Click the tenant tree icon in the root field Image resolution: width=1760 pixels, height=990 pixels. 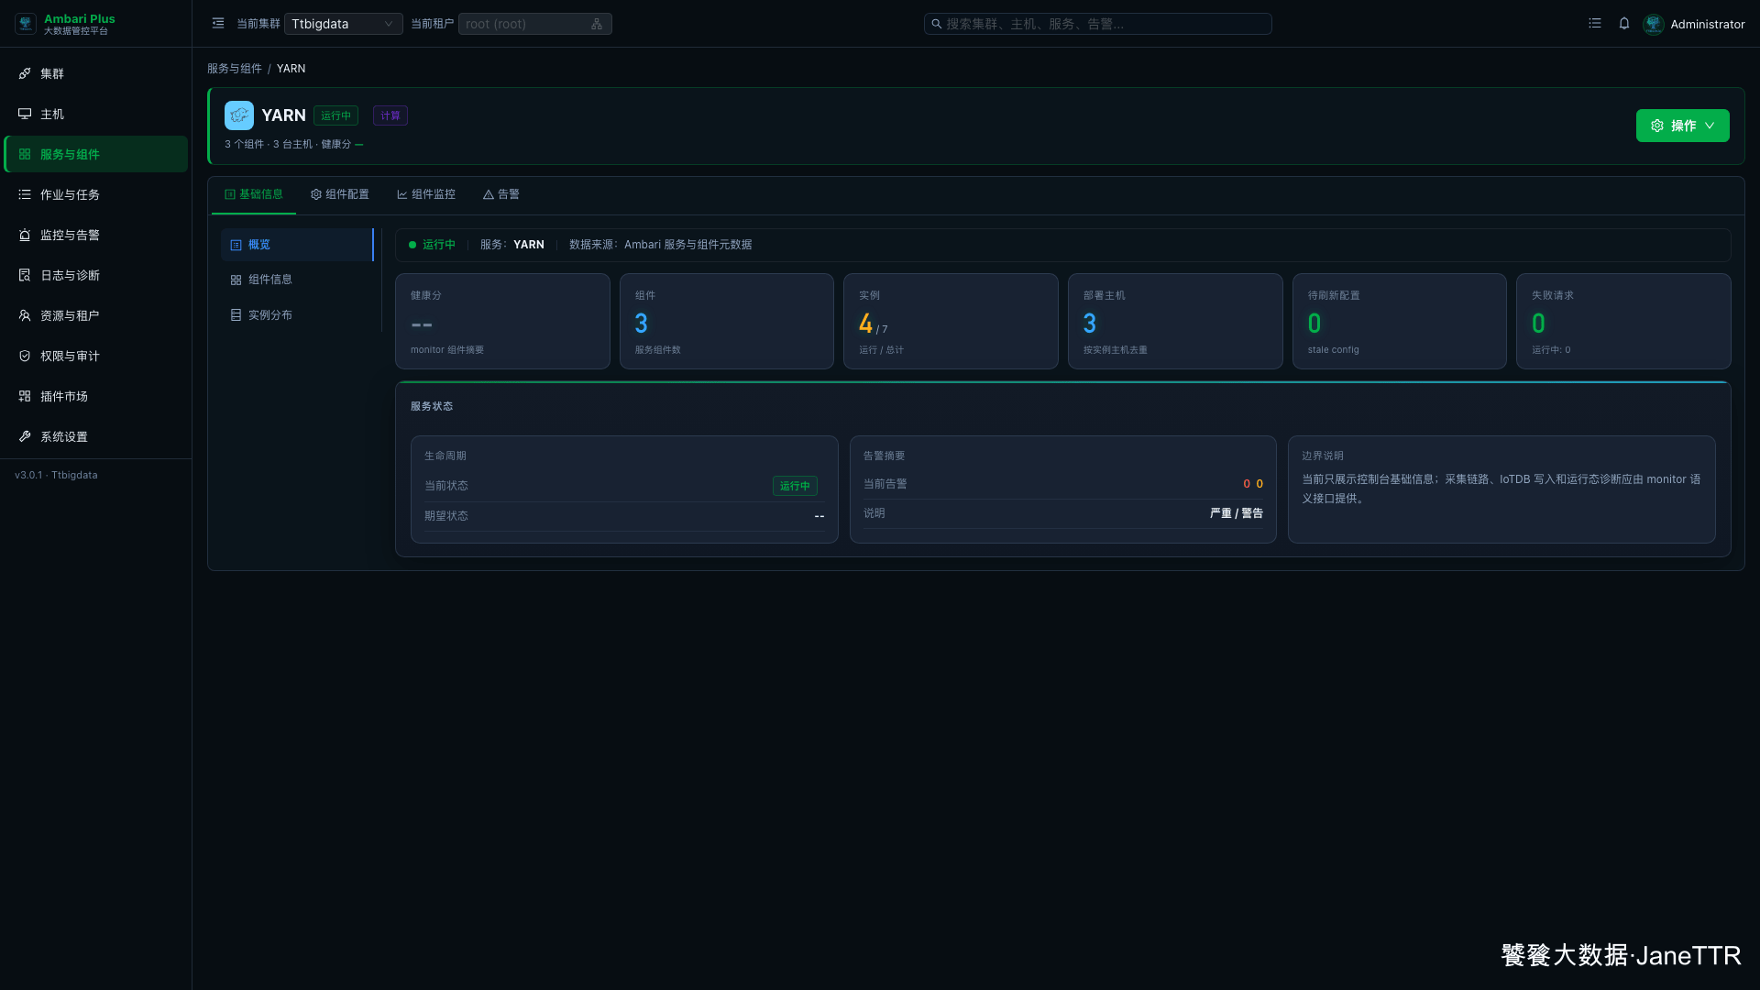(x=597, y=24)
